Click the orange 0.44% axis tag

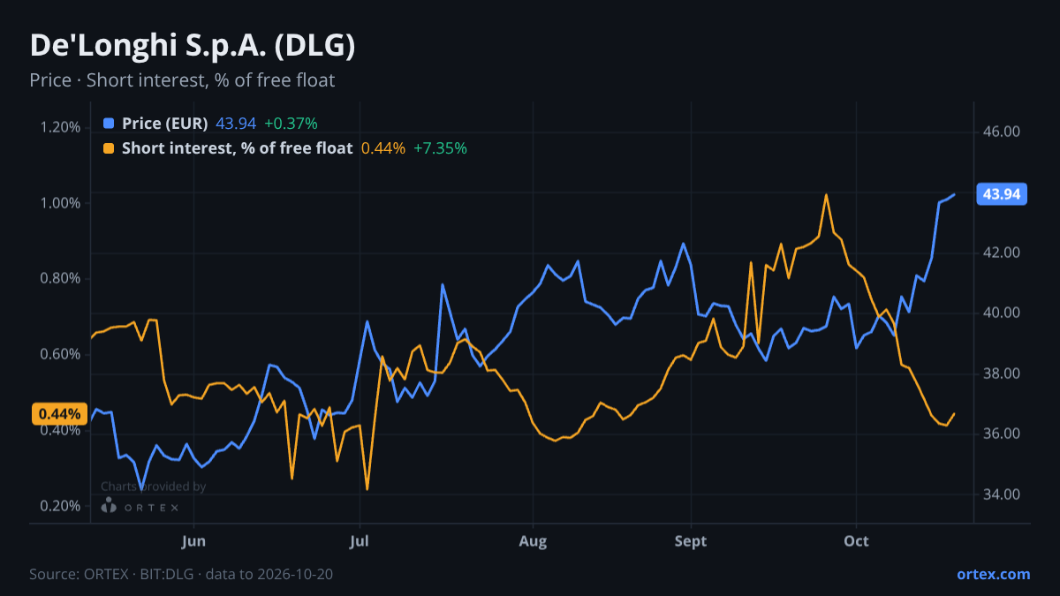pos(59,414)
